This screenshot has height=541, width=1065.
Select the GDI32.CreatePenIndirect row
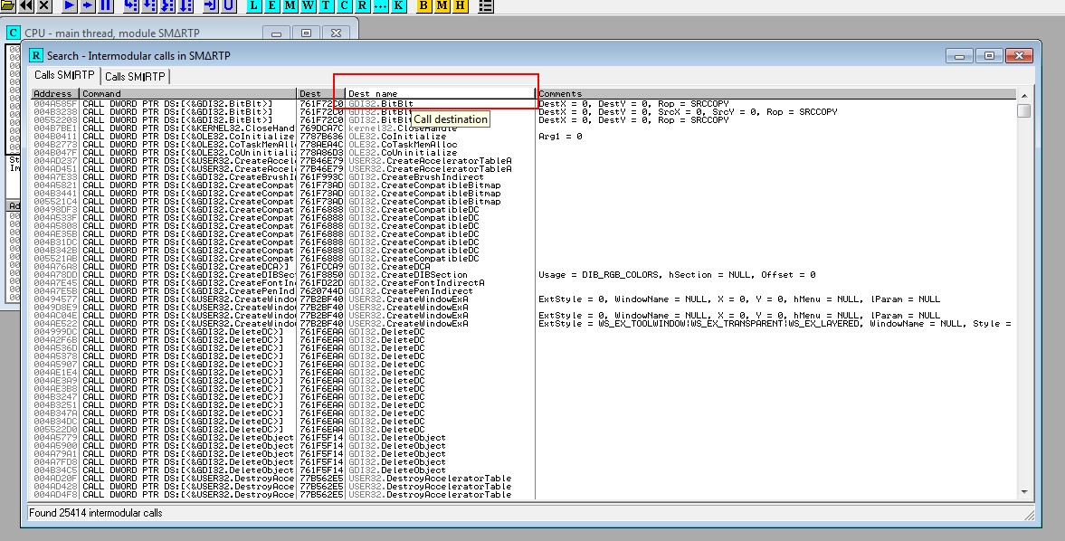tap(524, 291)
